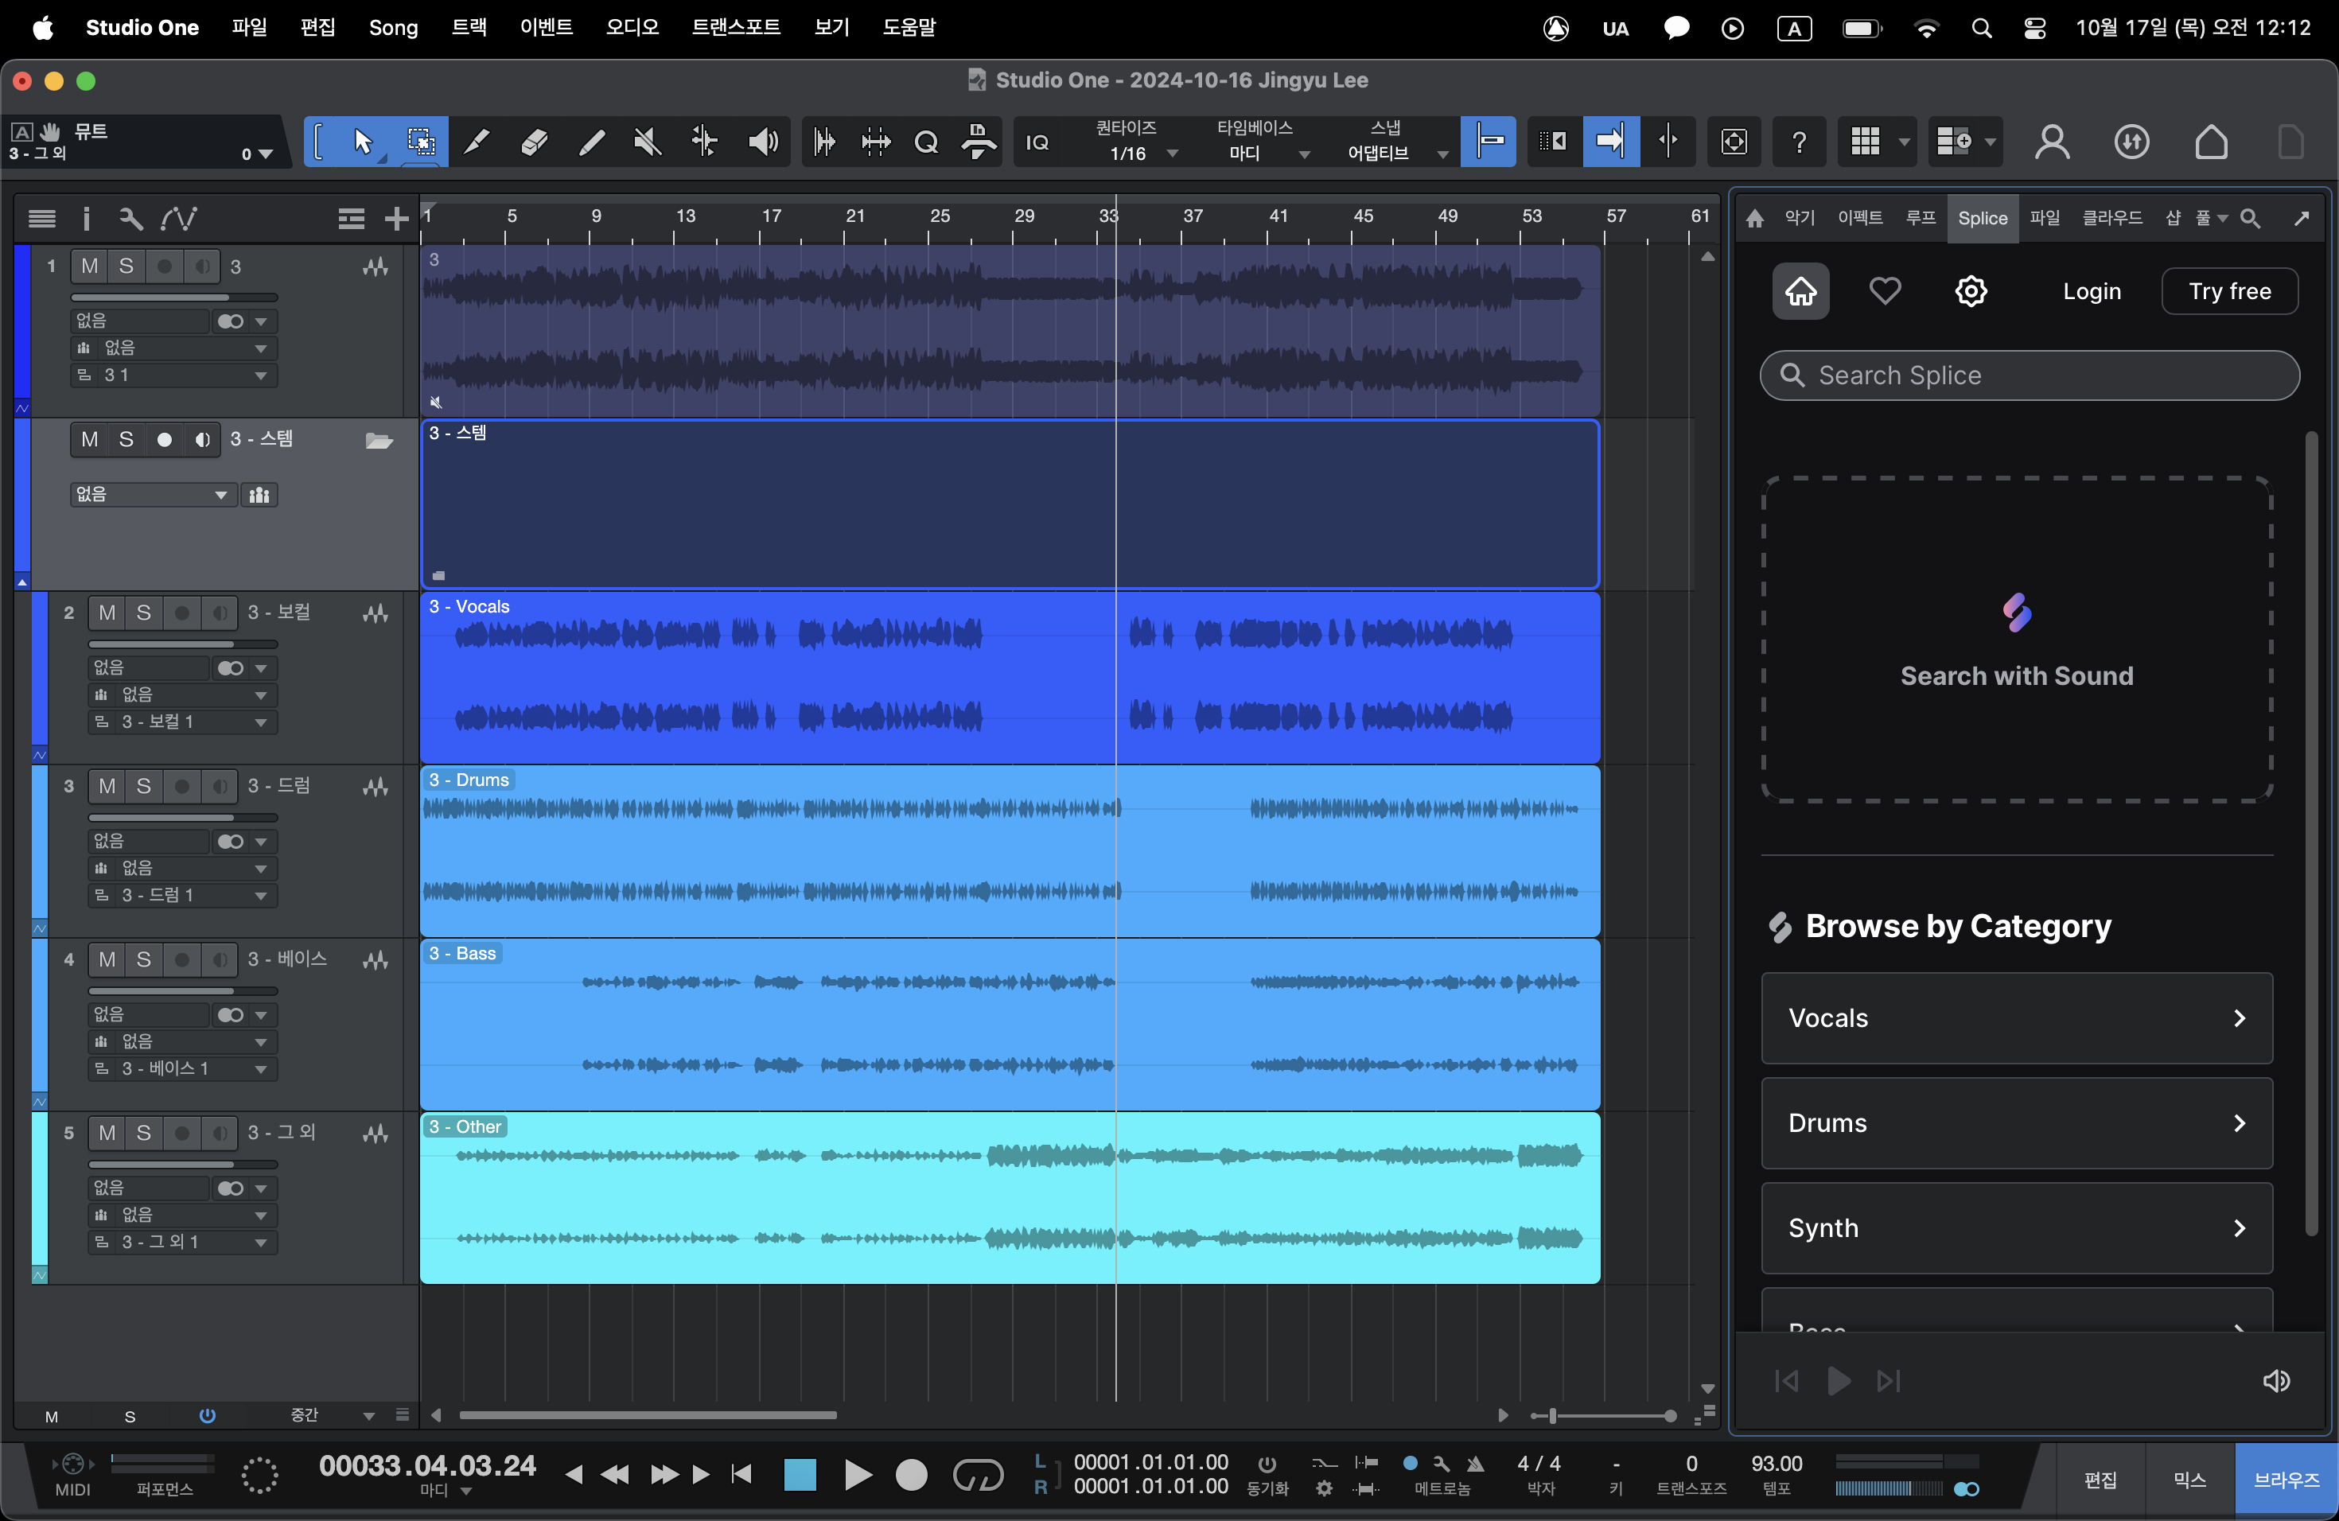Open 3 - 보컬 1 channel dropdown

tap(183, 722)
